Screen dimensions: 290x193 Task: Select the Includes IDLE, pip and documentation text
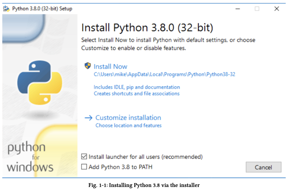[x=137, y=87]
